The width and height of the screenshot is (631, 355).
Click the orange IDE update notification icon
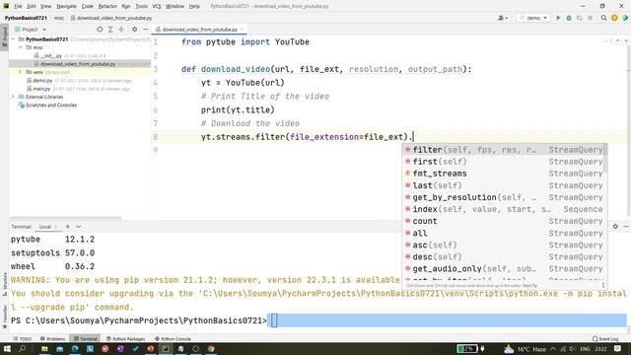coord(614,18)
